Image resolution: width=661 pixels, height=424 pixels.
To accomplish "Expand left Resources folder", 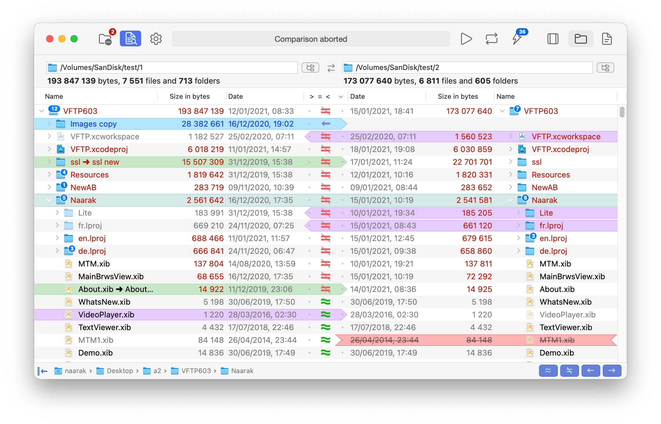I will (49, 174).
